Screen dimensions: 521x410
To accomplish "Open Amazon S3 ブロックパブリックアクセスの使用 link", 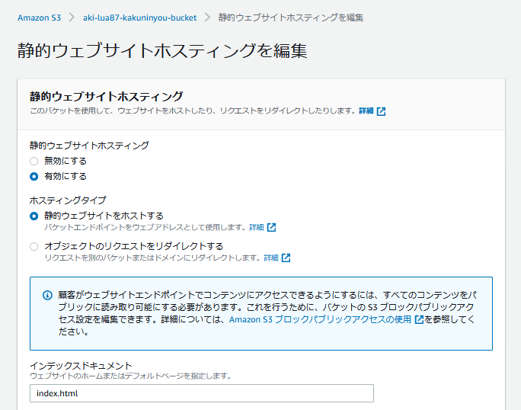I will click(321, 319).
